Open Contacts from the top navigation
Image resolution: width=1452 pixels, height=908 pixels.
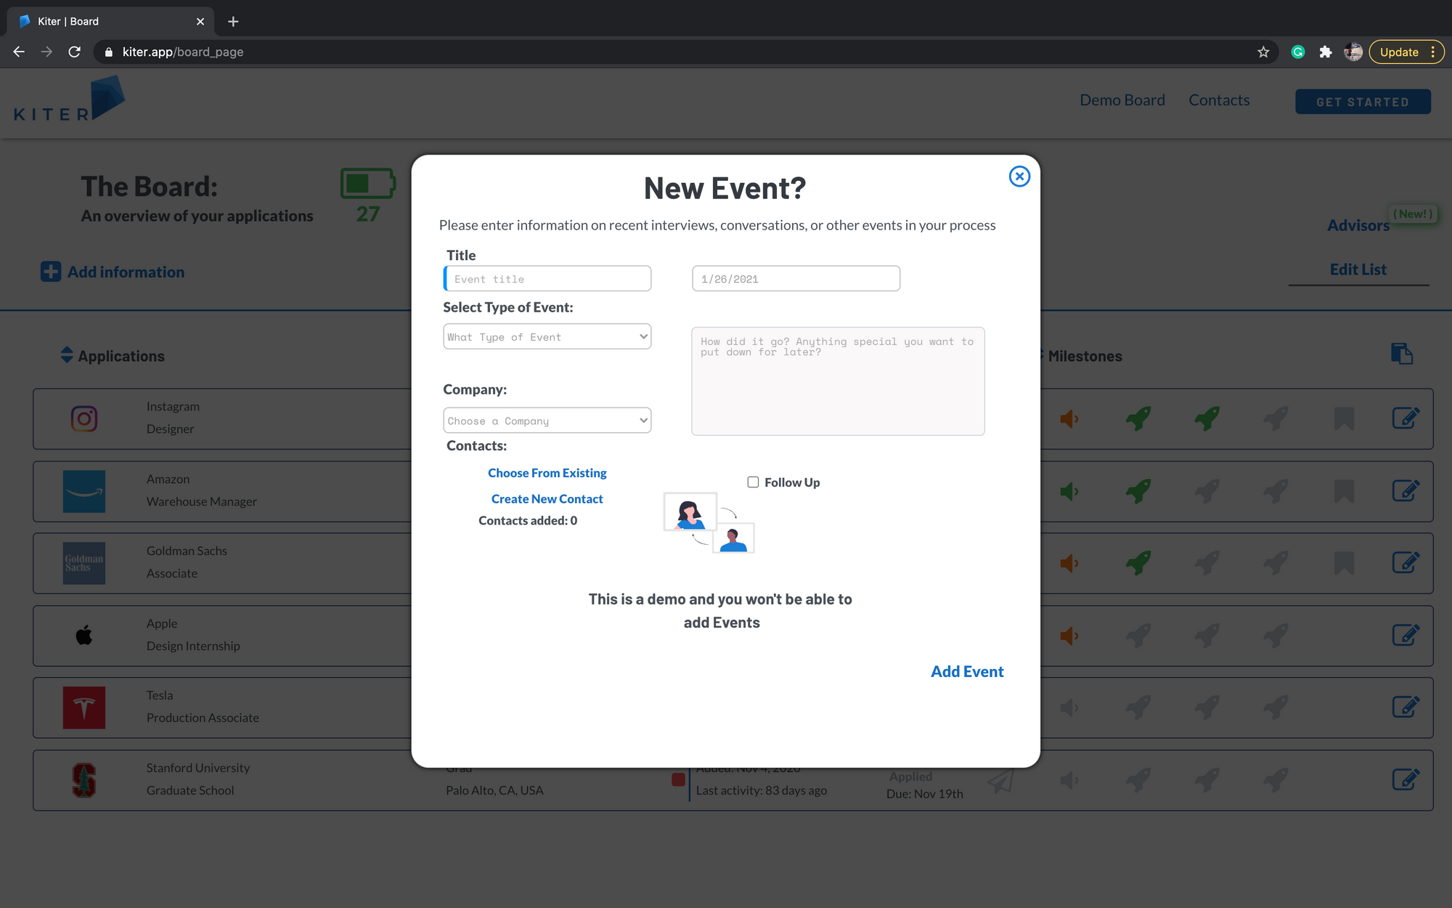pyautogui.click(x=1219, y=100)
